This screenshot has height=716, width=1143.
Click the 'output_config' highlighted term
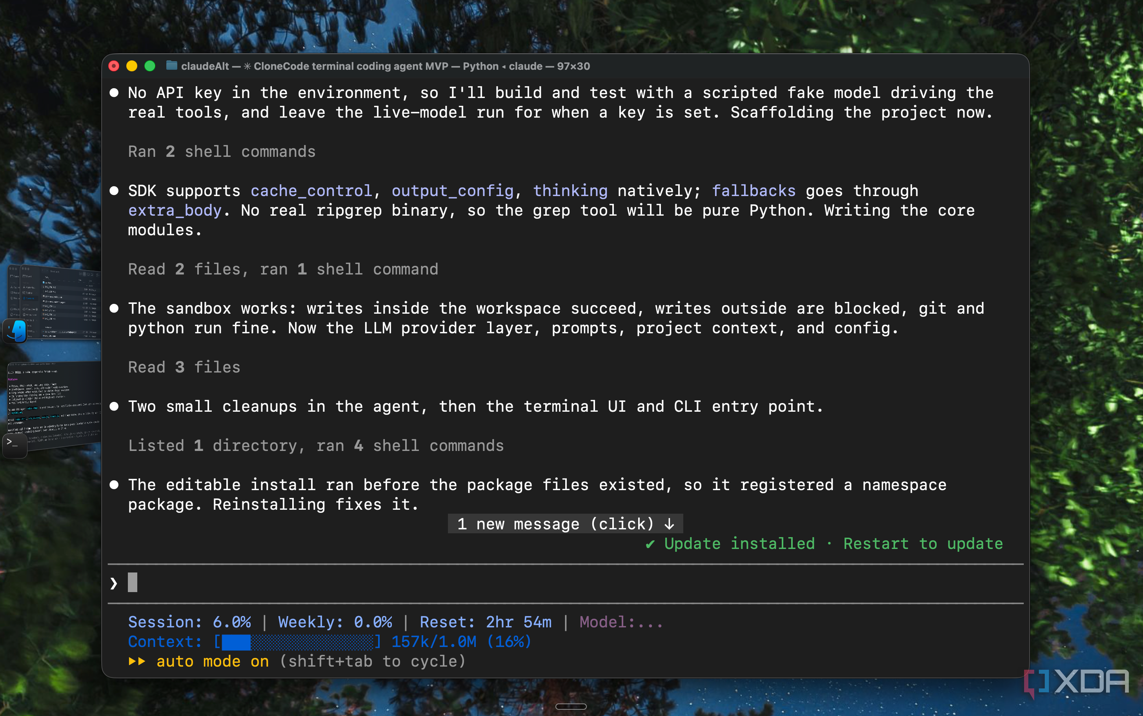[x=452, y=191]
